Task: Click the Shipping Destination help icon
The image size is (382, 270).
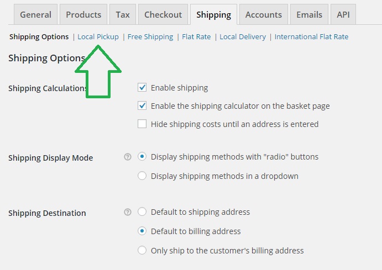Action: (x=128, y=212)
